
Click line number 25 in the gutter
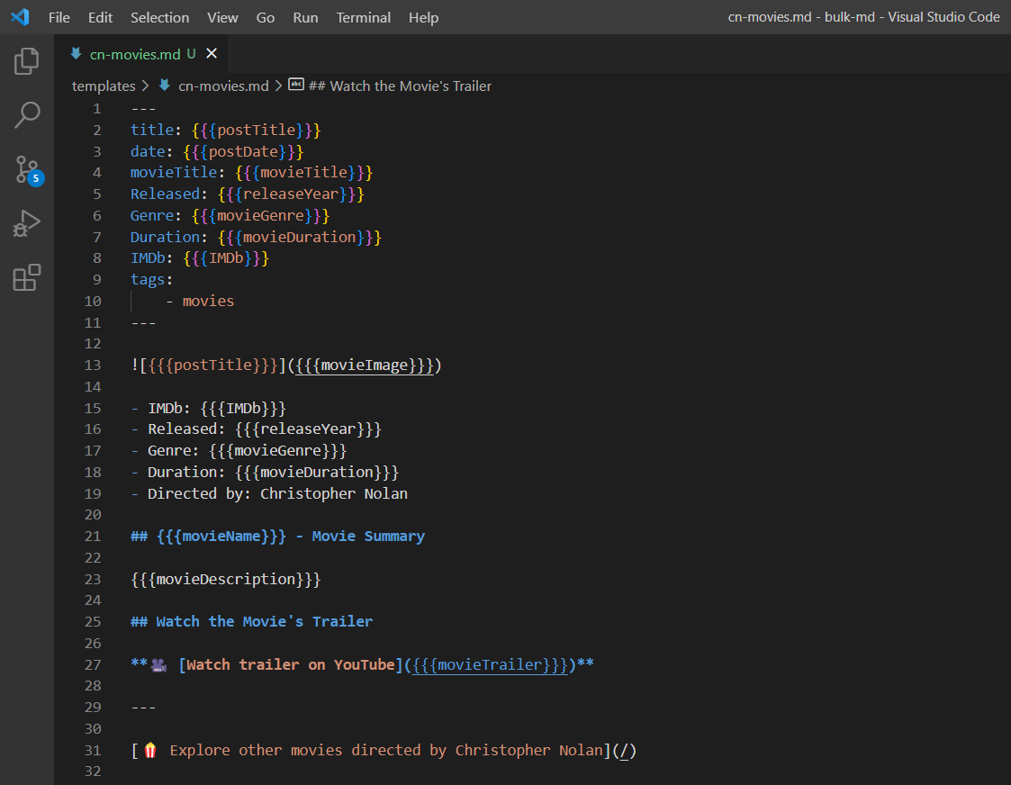(x=93, y=621)
